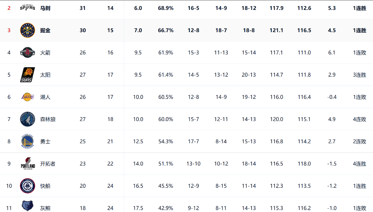Image resolution: width=373 pixels, height=212 pixels.
Task: Select the Phoenix Suns logo
Action: [28, 75]
